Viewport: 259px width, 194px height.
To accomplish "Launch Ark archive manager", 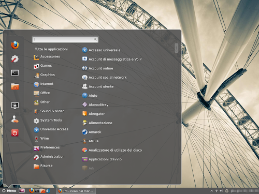I will [88, 168].
